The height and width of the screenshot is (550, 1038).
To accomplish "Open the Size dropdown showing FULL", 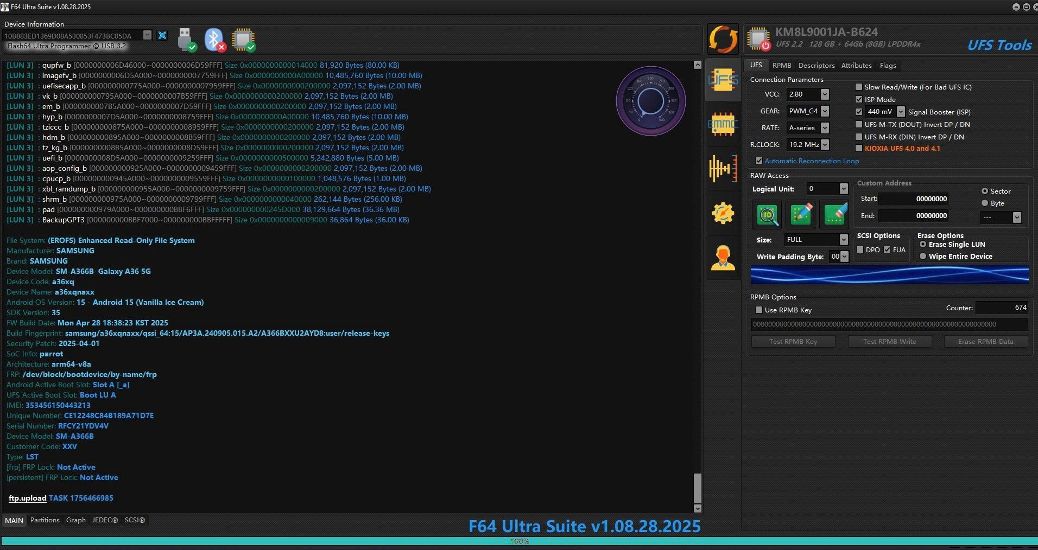I will 844,240.
